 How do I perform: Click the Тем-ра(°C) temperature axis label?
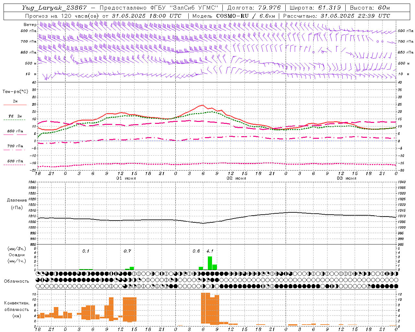pos(15,92)
